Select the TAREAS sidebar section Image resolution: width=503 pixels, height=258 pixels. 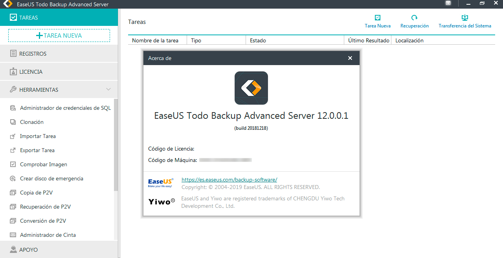(x=59, y=18)
